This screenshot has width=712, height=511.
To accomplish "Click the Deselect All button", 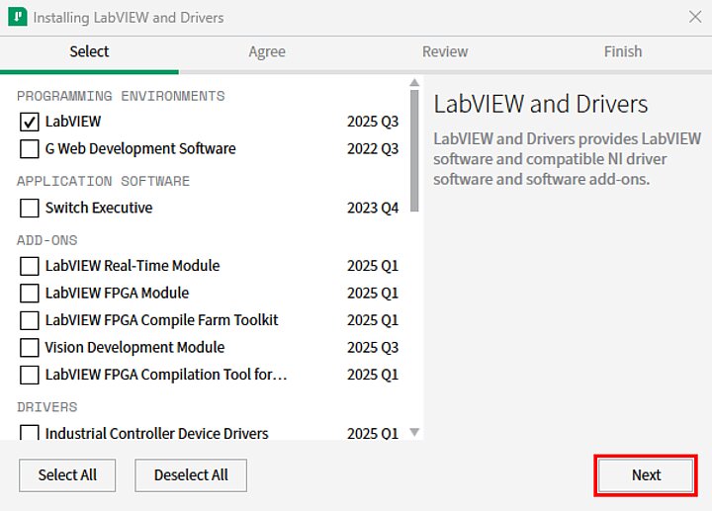I will [x=191, y=475].
